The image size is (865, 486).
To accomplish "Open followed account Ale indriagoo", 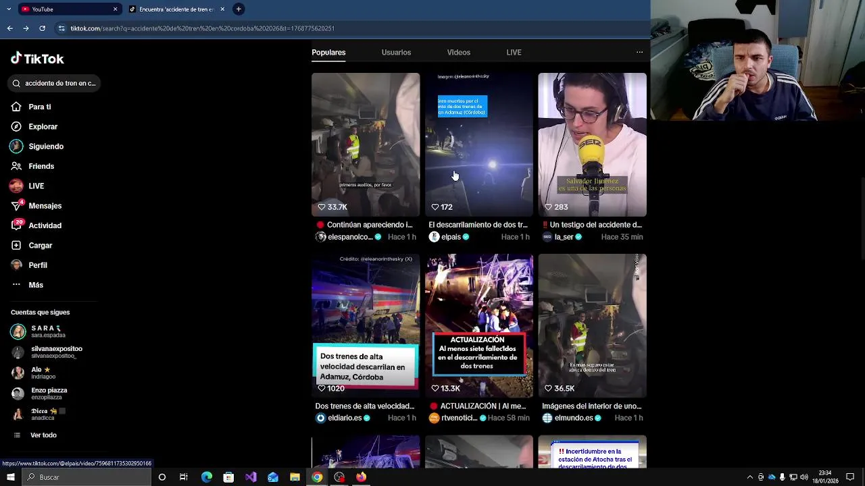I will click(34, 373).
